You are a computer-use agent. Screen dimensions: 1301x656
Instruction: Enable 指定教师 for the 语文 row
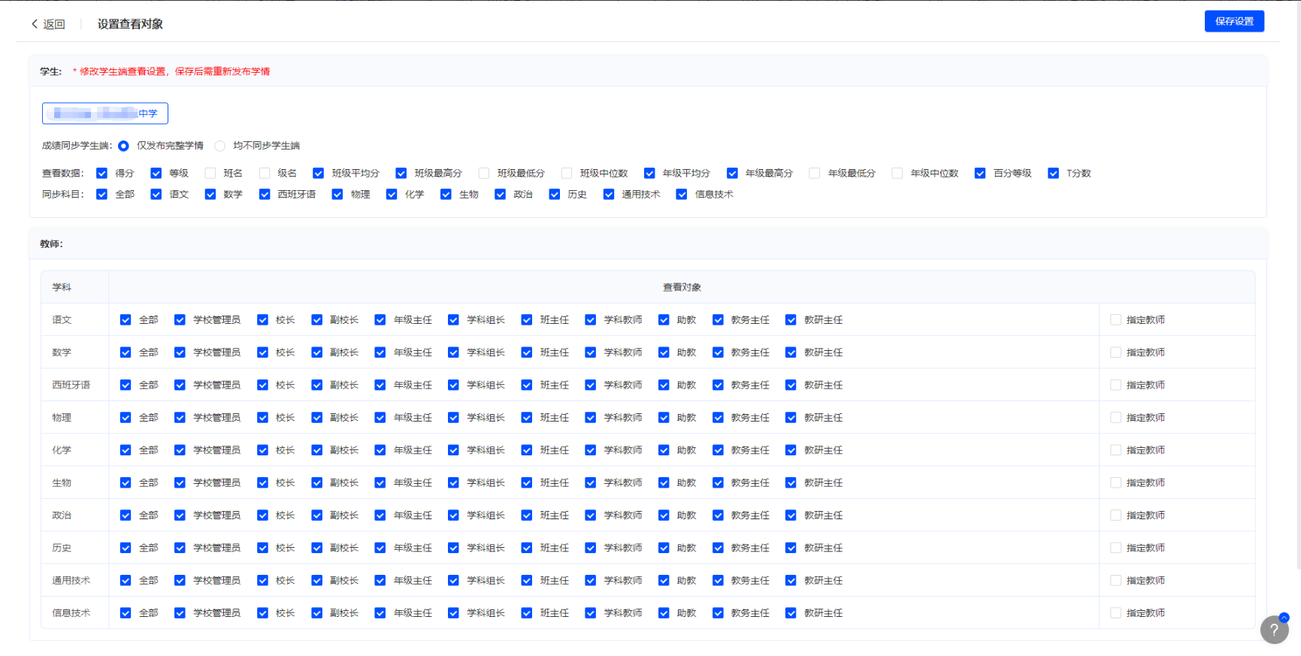1115,320
